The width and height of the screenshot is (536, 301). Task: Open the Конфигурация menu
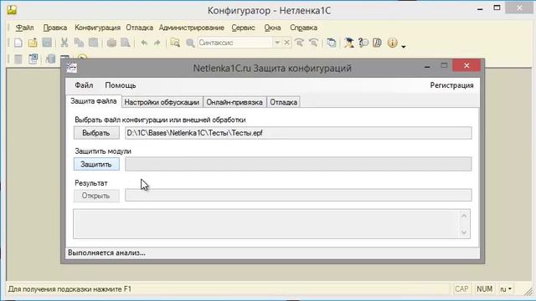97,28
